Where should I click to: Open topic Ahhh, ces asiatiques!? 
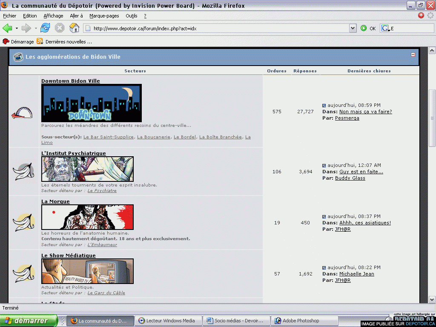pos(365,223)
